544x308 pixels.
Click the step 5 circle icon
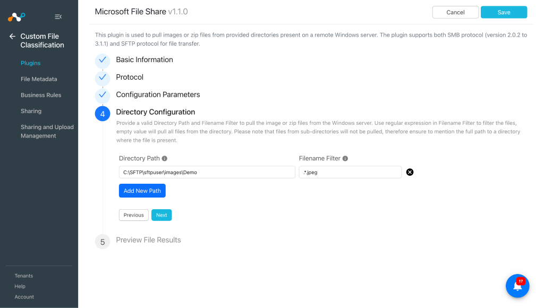(103, 242)
